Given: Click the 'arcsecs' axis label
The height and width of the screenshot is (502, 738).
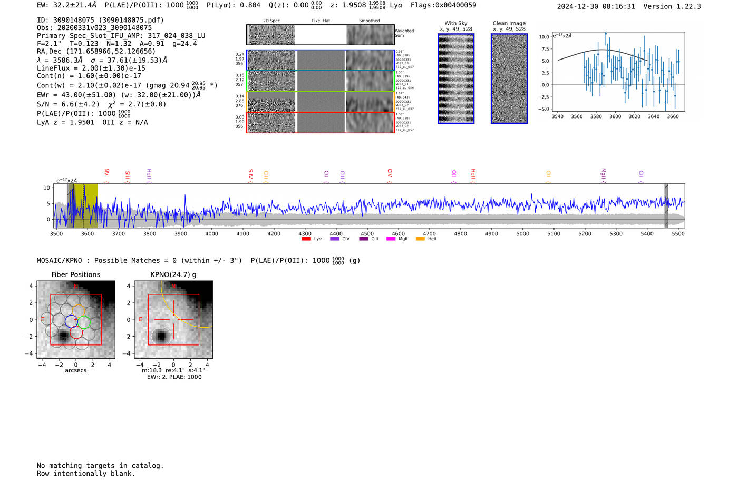Looking at the screenshot, I should pyautogui.click(x=76, y=370).
